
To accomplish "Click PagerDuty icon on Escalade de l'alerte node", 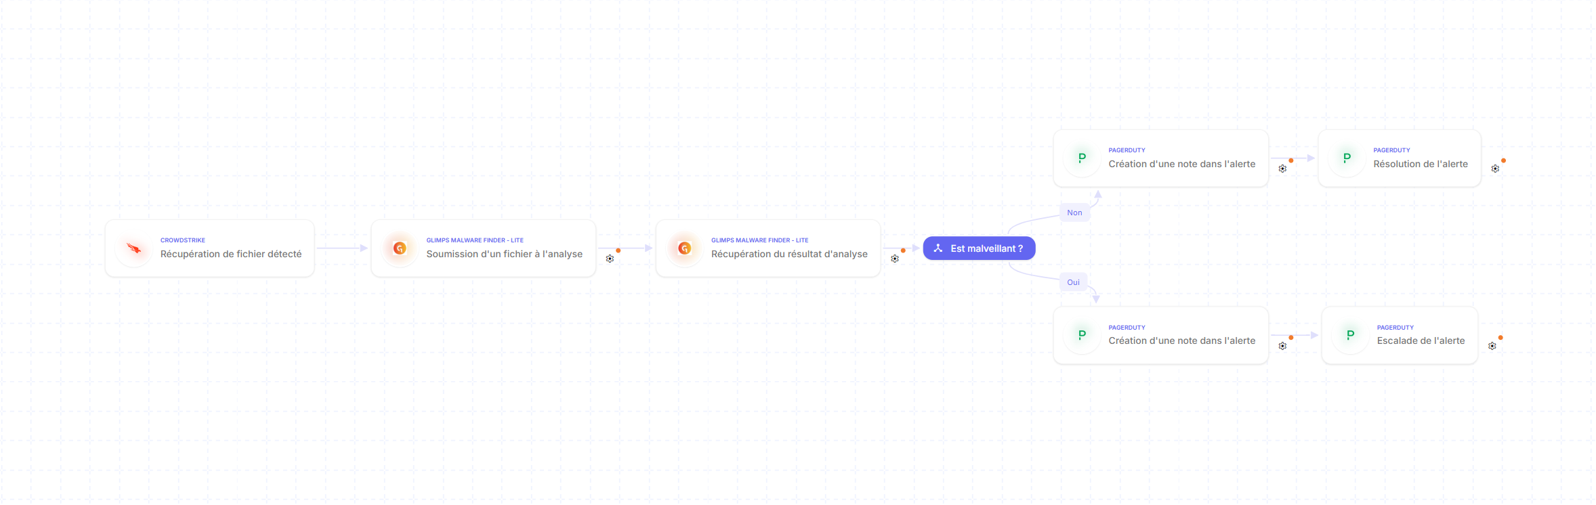I will tap(1351, 335).
